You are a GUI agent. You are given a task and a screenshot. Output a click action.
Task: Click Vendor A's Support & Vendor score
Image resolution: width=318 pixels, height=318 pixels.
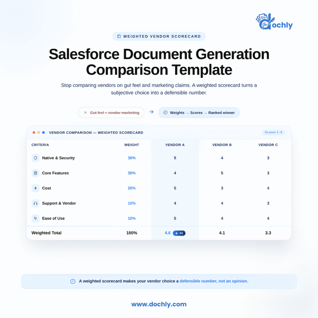click(175, 203)
